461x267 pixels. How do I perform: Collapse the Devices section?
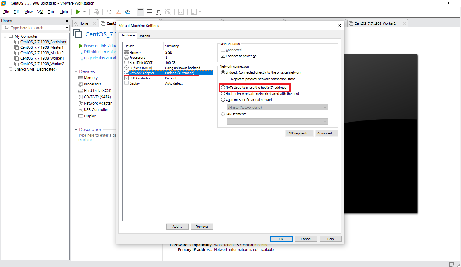(x=76, y=71)
